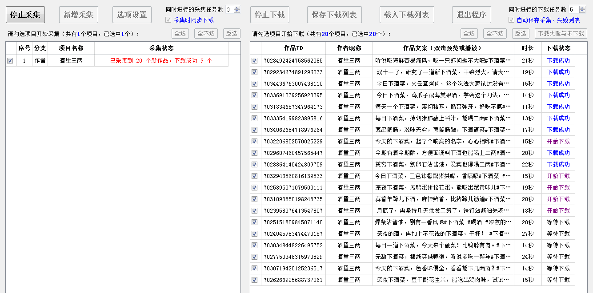Toggle checkbox for ID 7029234674891296033
The width and height of the screenshot is (593, 293).
tap(255, 72)
